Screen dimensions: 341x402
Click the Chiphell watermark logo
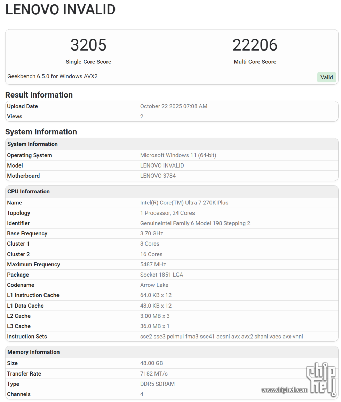click(321, 379)
